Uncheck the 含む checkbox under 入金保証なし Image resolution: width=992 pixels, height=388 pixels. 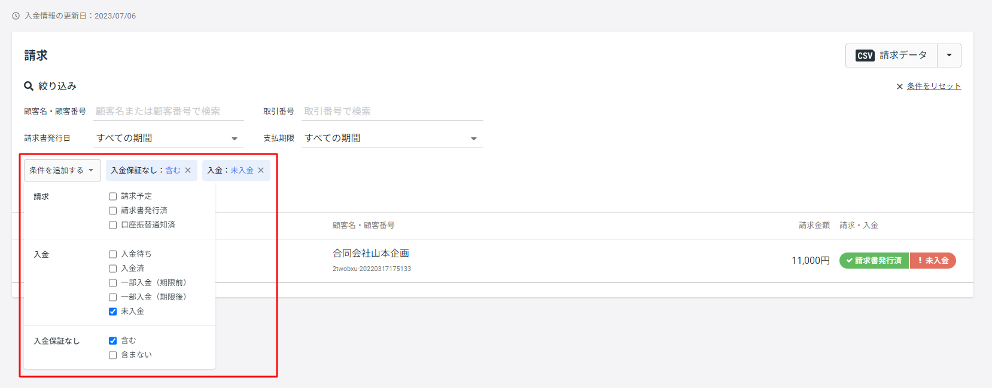coord(112,341)
